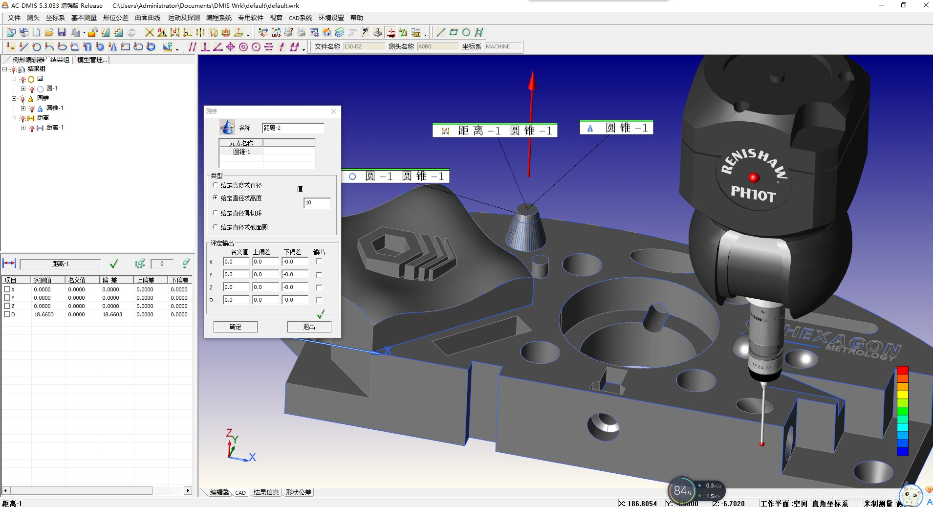Select the 给定直径求高度 radio option
Image resolution: width=933 pixels, height=507 pixels.
(215, 198)
